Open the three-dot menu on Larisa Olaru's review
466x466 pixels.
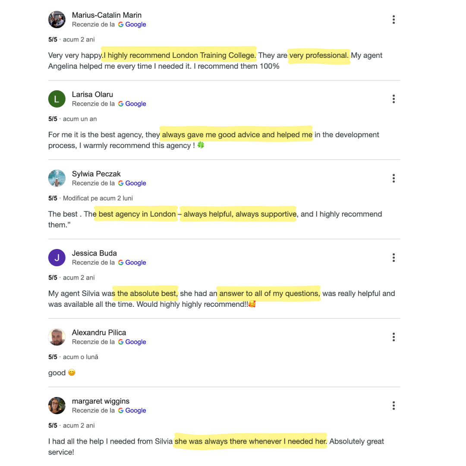(394, 99)
